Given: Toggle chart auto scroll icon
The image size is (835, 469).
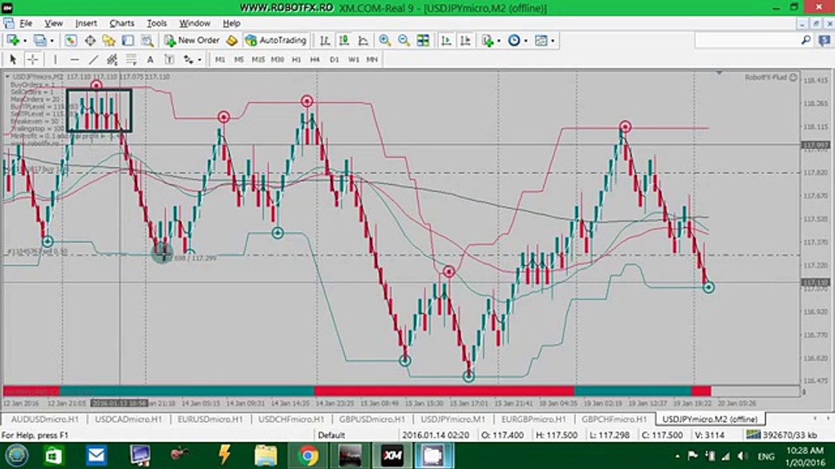Looking at the screenshot, I should coord(446,40).
